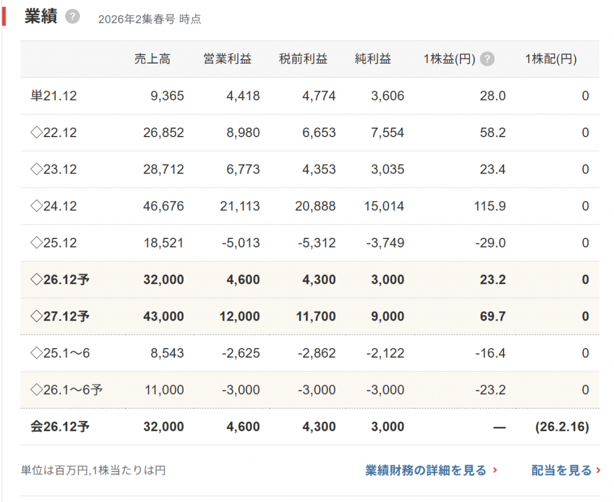Click the 1株配(円) column header
The width and height of the screenshot is (614, 502).
click(550, 59)
